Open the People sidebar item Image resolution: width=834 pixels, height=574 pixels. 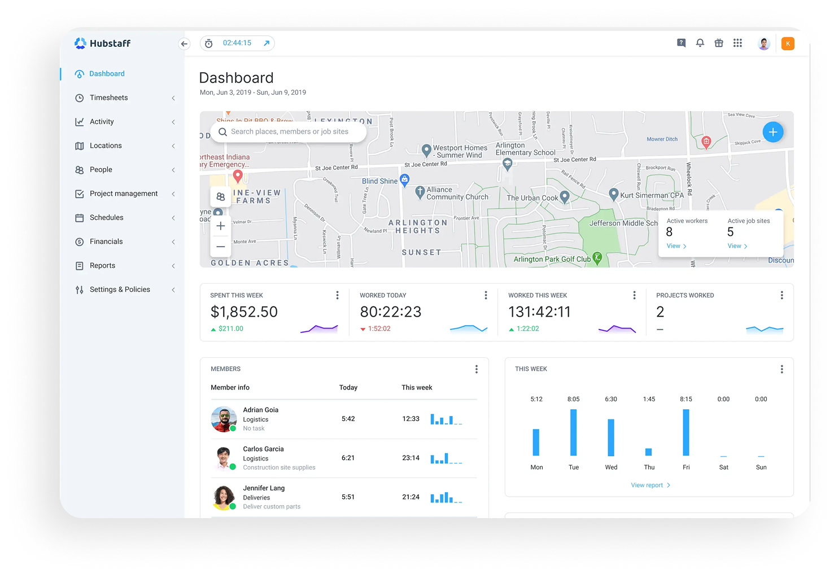tap(101, 170)
